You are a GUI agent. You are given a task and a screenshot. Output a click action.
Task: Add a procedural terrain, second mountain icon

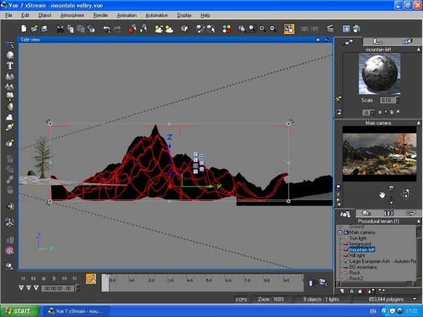click(x=10, y=87)
